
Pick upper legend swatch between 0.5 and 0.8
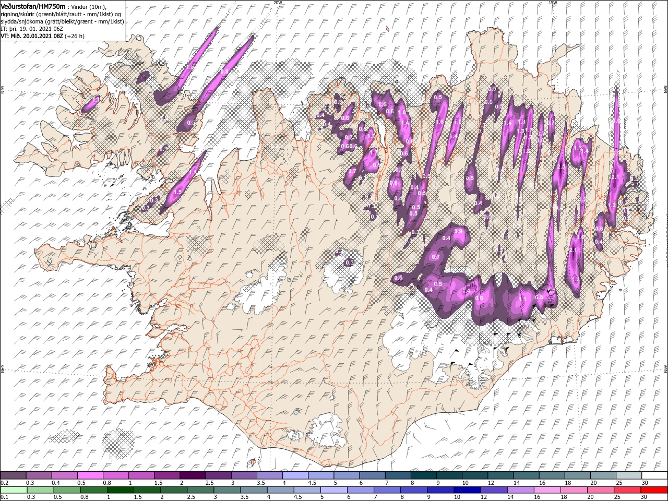(90, 475)
